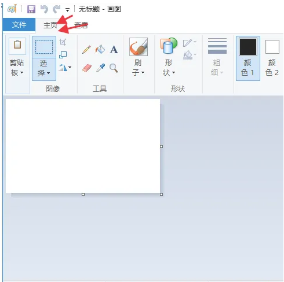Click the Paint application icon in title bar
The image size is (284, 282).
click(12, 9)
